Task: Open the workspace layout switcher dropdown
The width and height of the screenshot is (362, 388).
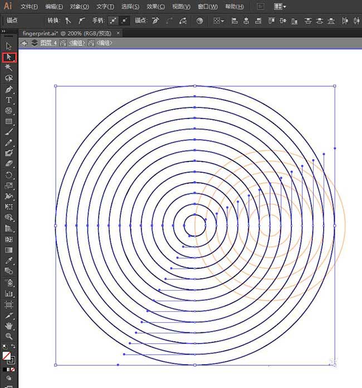Action: point(280,7)
